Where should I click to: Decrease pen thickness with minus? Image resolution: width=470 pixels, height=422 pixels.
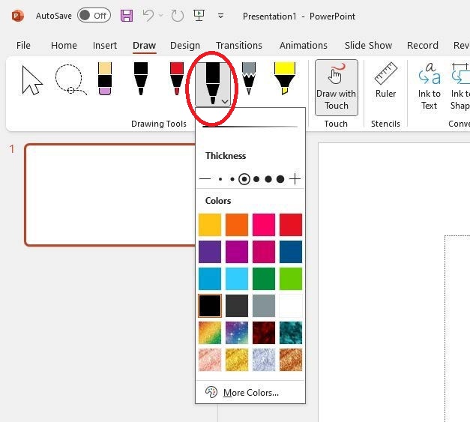pyautogui.click(x=205, y=179)
